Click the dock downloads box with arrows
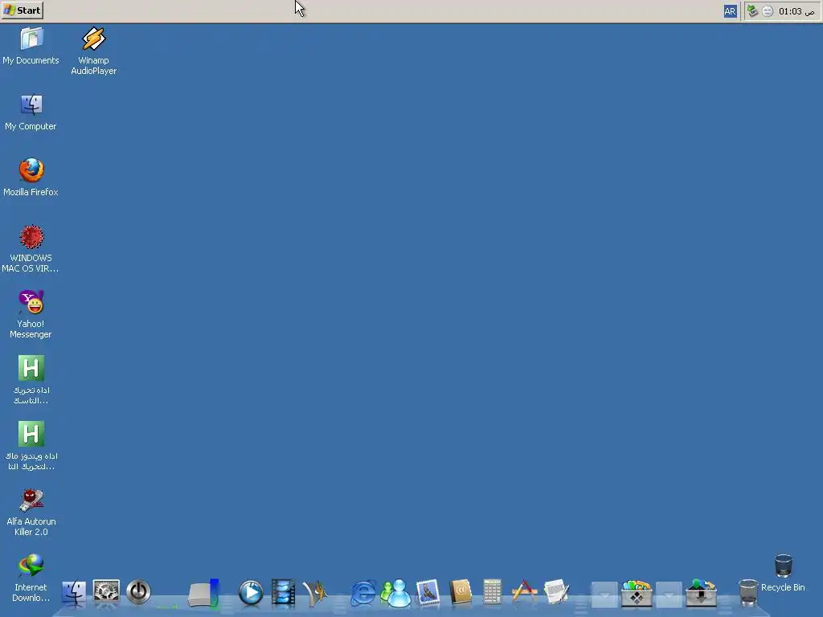This screenshot has width=823, height=617. click(x=701, y=593)
